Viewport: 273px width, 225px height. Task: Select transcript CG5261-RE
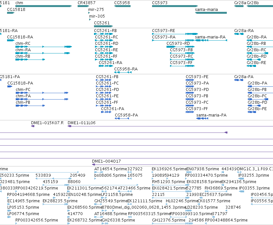point(104,53)
